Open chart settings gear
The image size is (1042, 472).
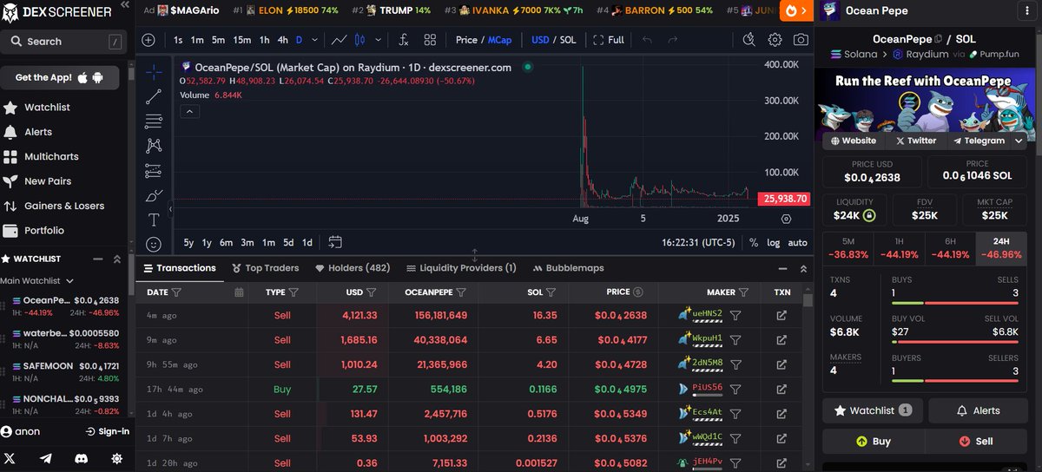(x=775, y=40)
